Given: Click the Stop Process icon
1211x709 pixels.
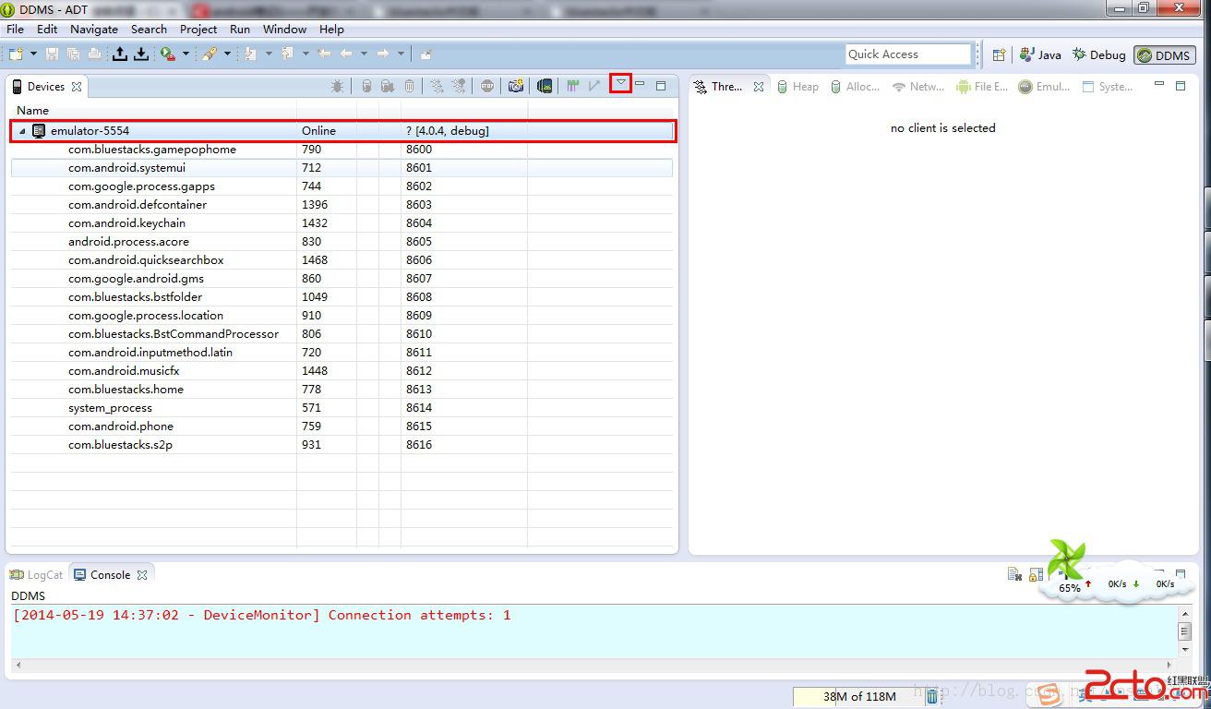Looking at the screenshot, I should (487, 86).
